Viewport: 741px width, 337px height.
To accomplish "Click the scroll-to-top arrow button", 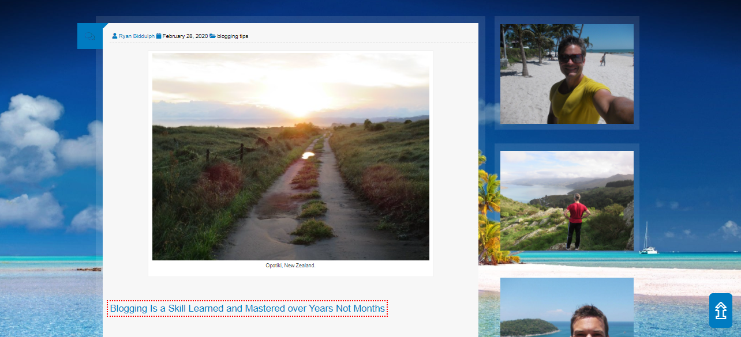I will click(x=720, y=311).
